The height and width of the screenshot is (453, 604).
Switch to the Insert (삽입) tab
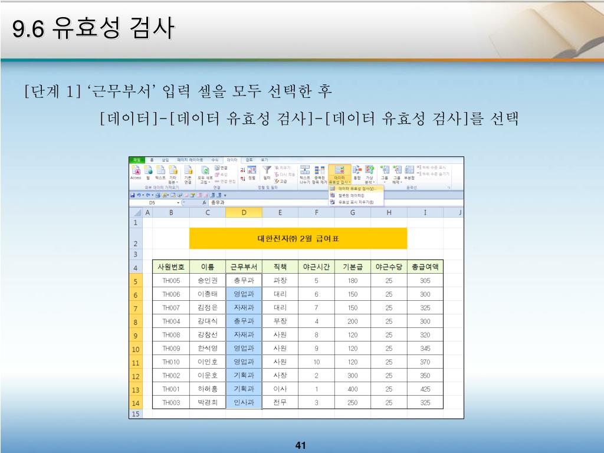click(x=165, y=160)
